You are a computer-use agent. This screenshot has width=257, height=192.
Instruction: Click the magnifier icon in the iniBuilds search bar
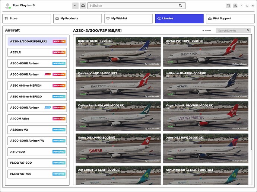tap(181, 6)
